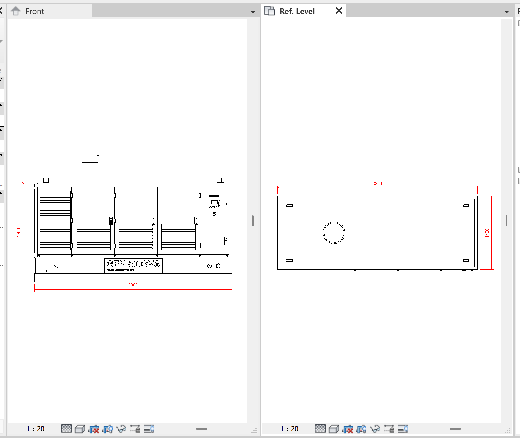Open Visual Style cube in Ref. Level bar
Viewport: 520px width, 438px height.
click(x=334, y=429)
